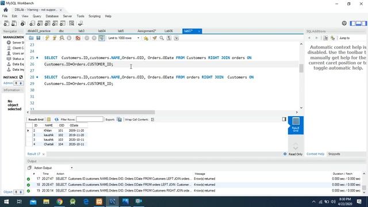Open SQL script file in main toolbar

point(14,23)
